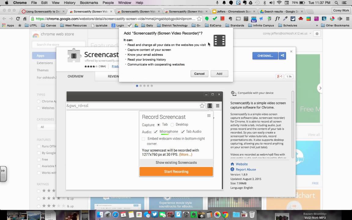Click the Start Recording button in preview
Viewport: 352px width, 220px height.
176,171
